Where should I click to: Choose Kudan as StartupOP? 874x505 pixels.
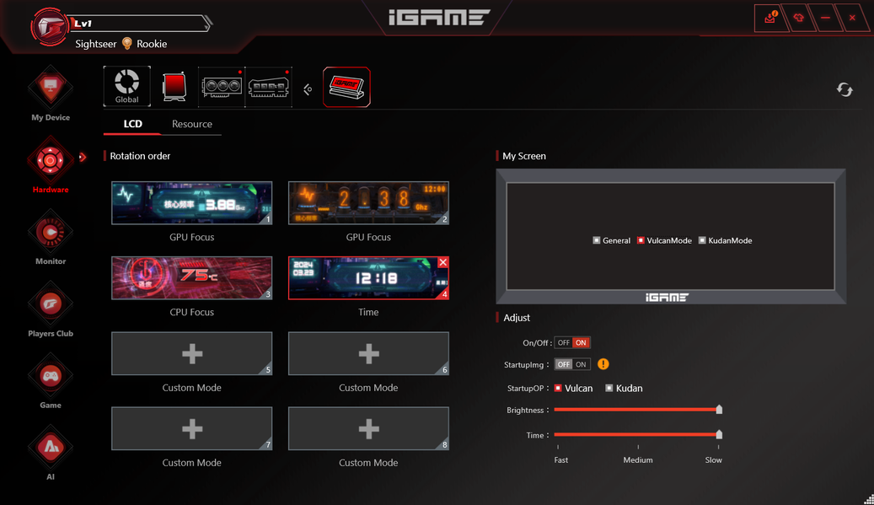[624, 388]
